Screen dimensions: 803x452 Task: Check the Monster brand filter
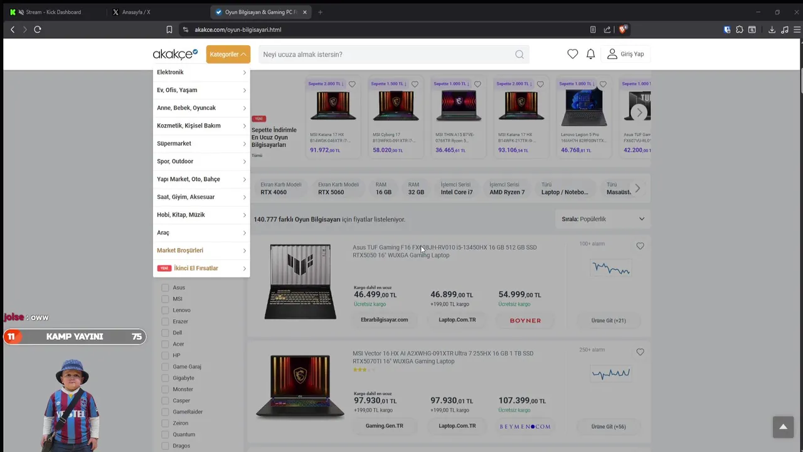click(x=166, y=389)
